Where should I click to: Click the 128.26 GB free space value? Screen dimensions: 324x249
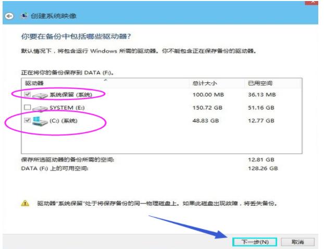tap(263, 168)
